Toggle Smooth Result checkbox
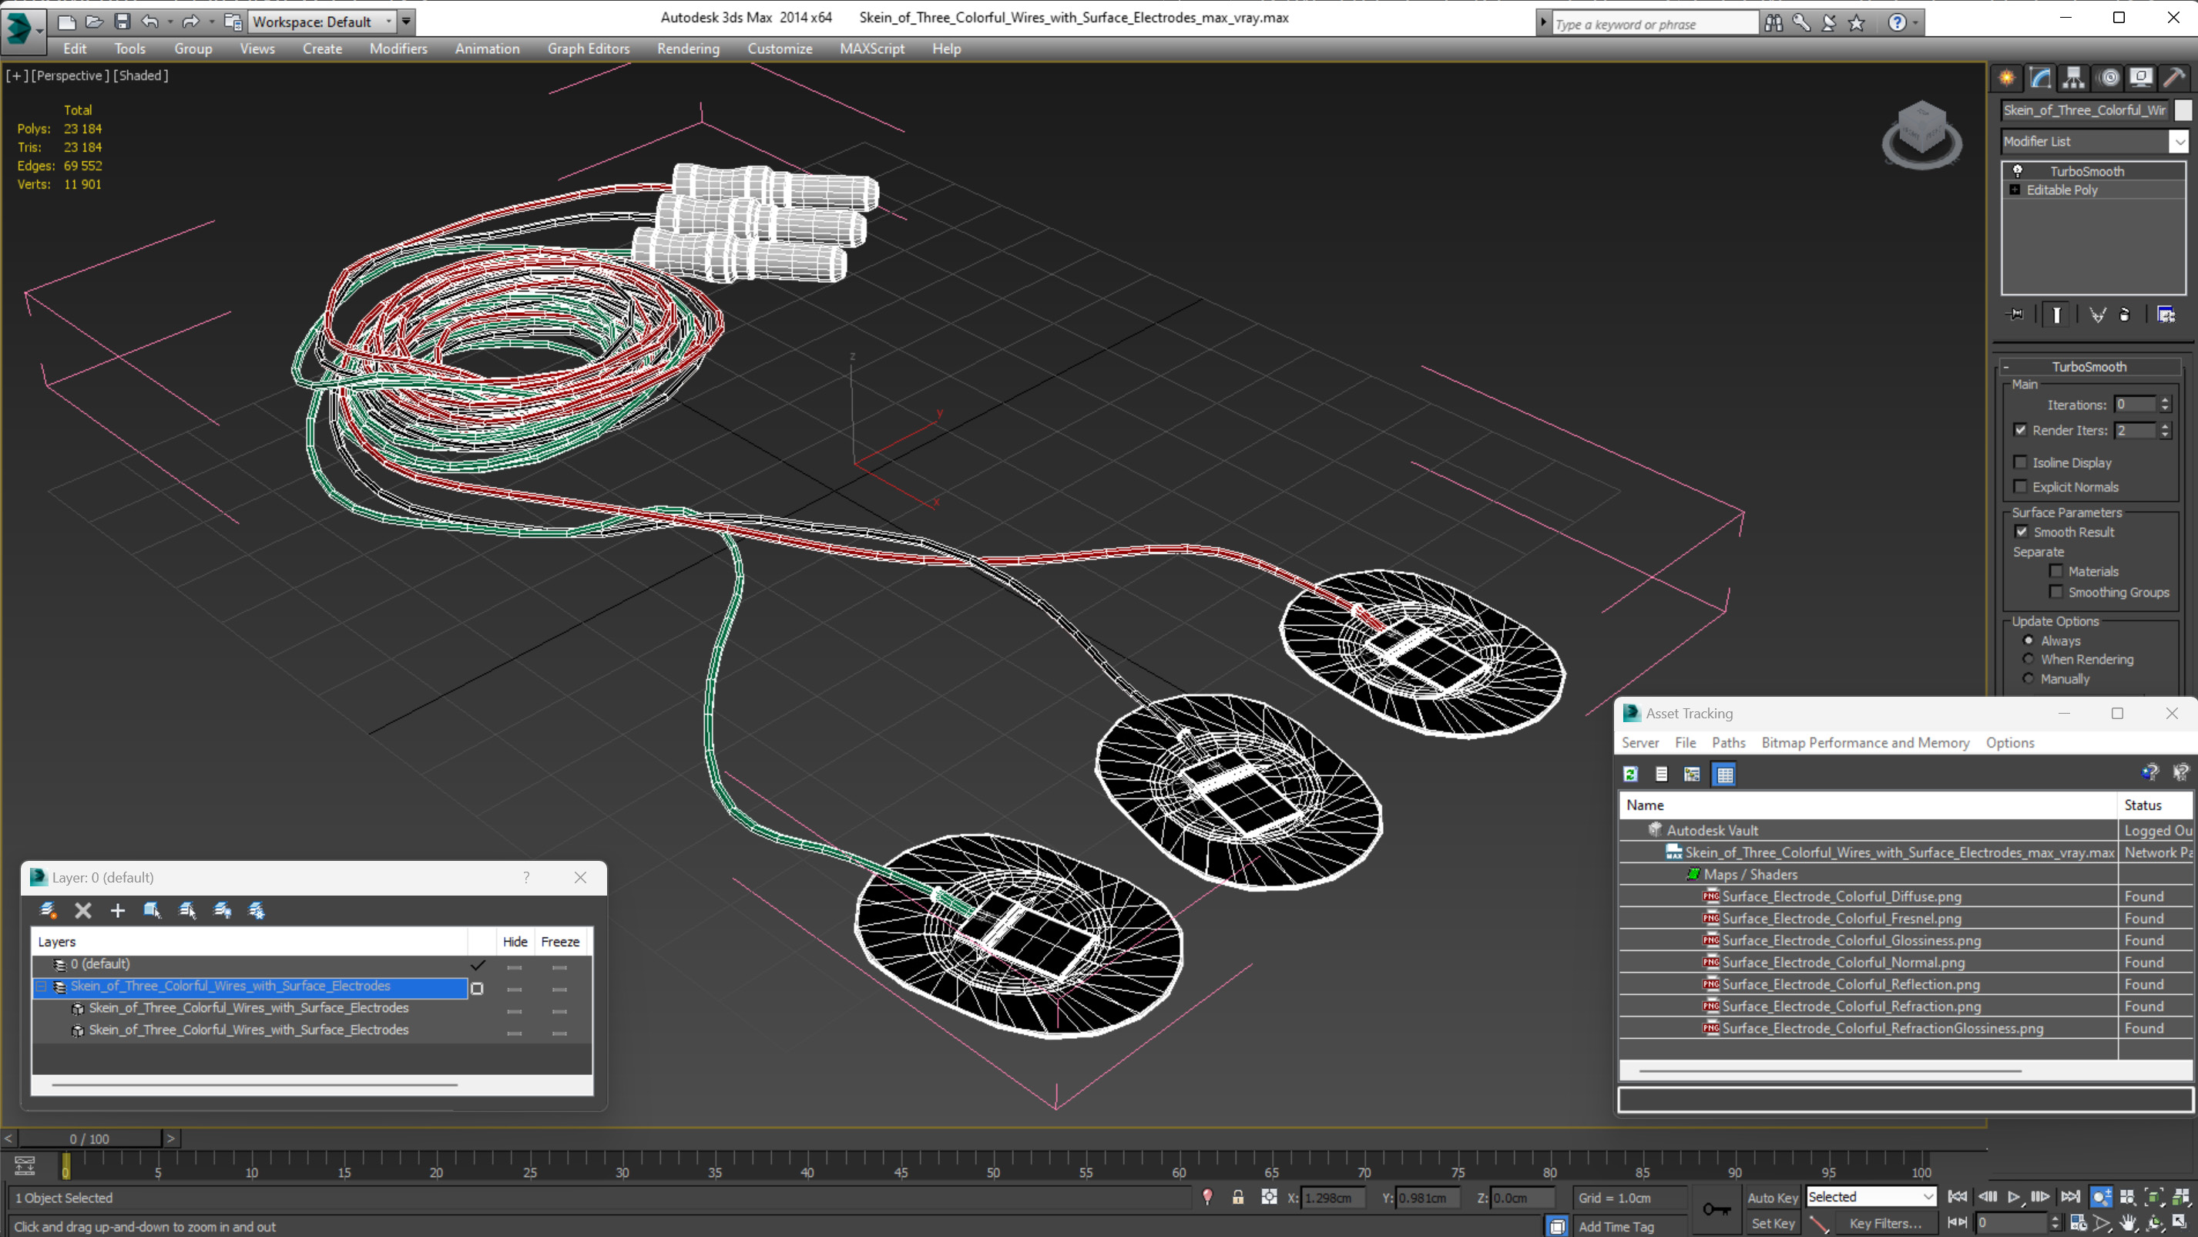Screen dimensions: 2198x1237 pos(2021,532)
